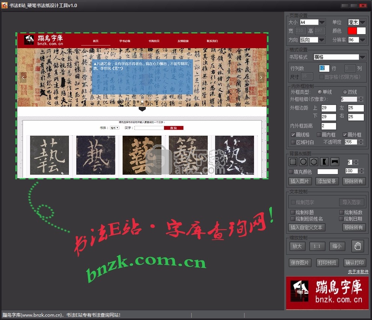
Task: Click the 添加背景 button
Action: coord(327,181)
